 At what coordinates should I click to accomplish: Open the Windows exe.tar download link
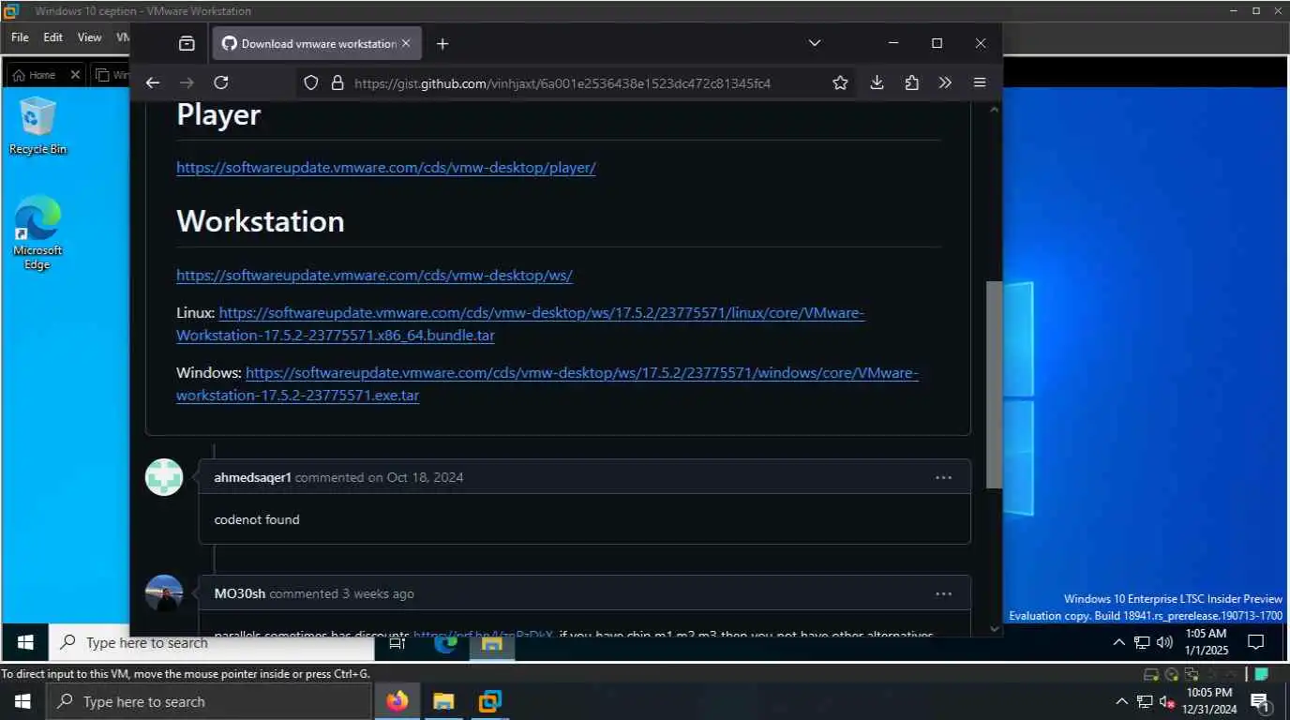tap(547, 384)
